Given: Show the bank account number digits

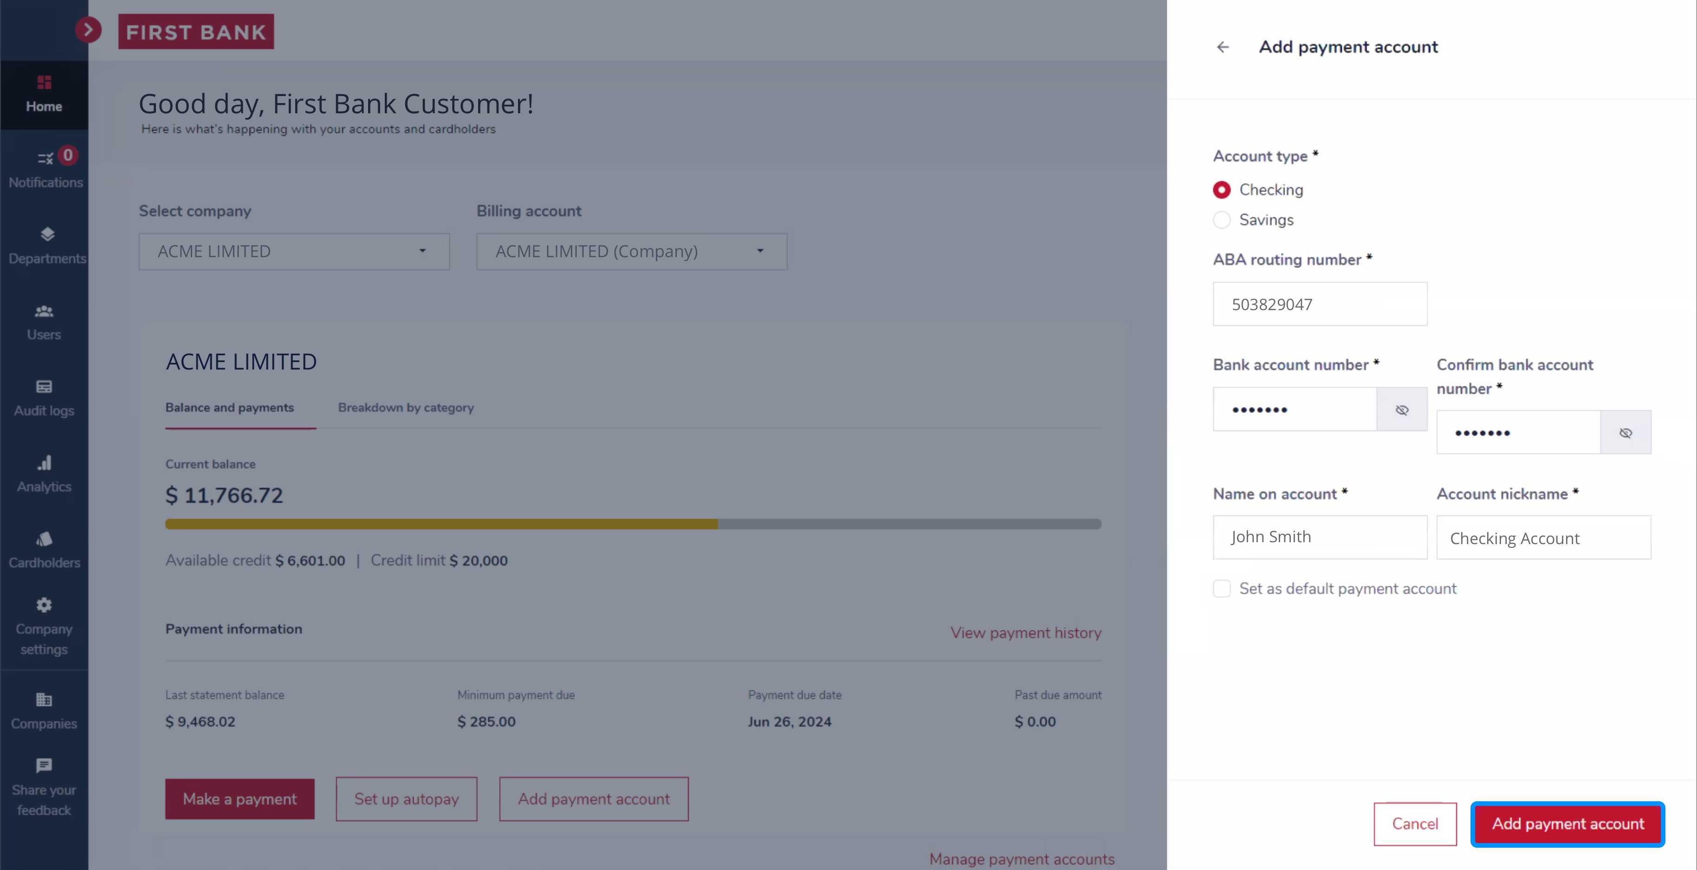Looking at the screenshot, I should pyautogui.click(x=1402, y=409).
